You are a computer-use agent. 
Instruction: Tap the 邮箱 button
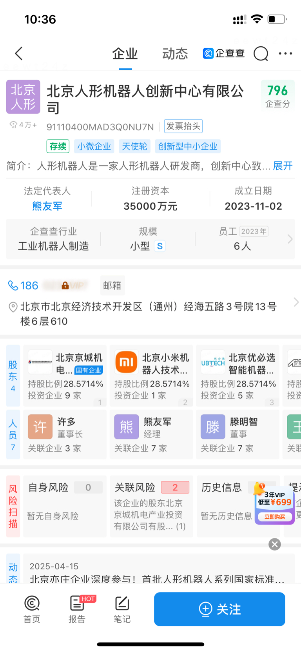point(112,285)
